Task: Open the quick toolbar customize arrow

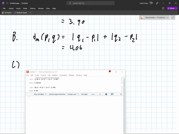Action: pyautogui.click(x=30, y=13)
